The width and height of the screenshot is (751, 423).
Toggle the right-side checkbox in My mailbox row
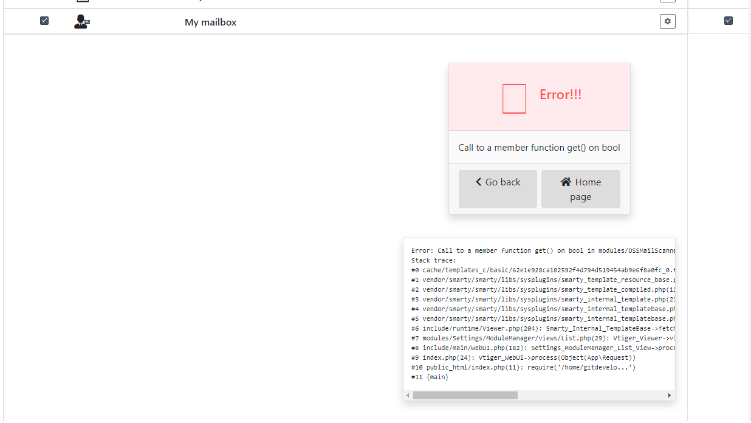729,21
